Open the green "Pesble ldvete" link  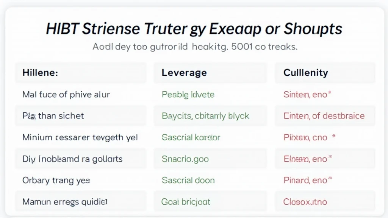(x=188, y=95)
